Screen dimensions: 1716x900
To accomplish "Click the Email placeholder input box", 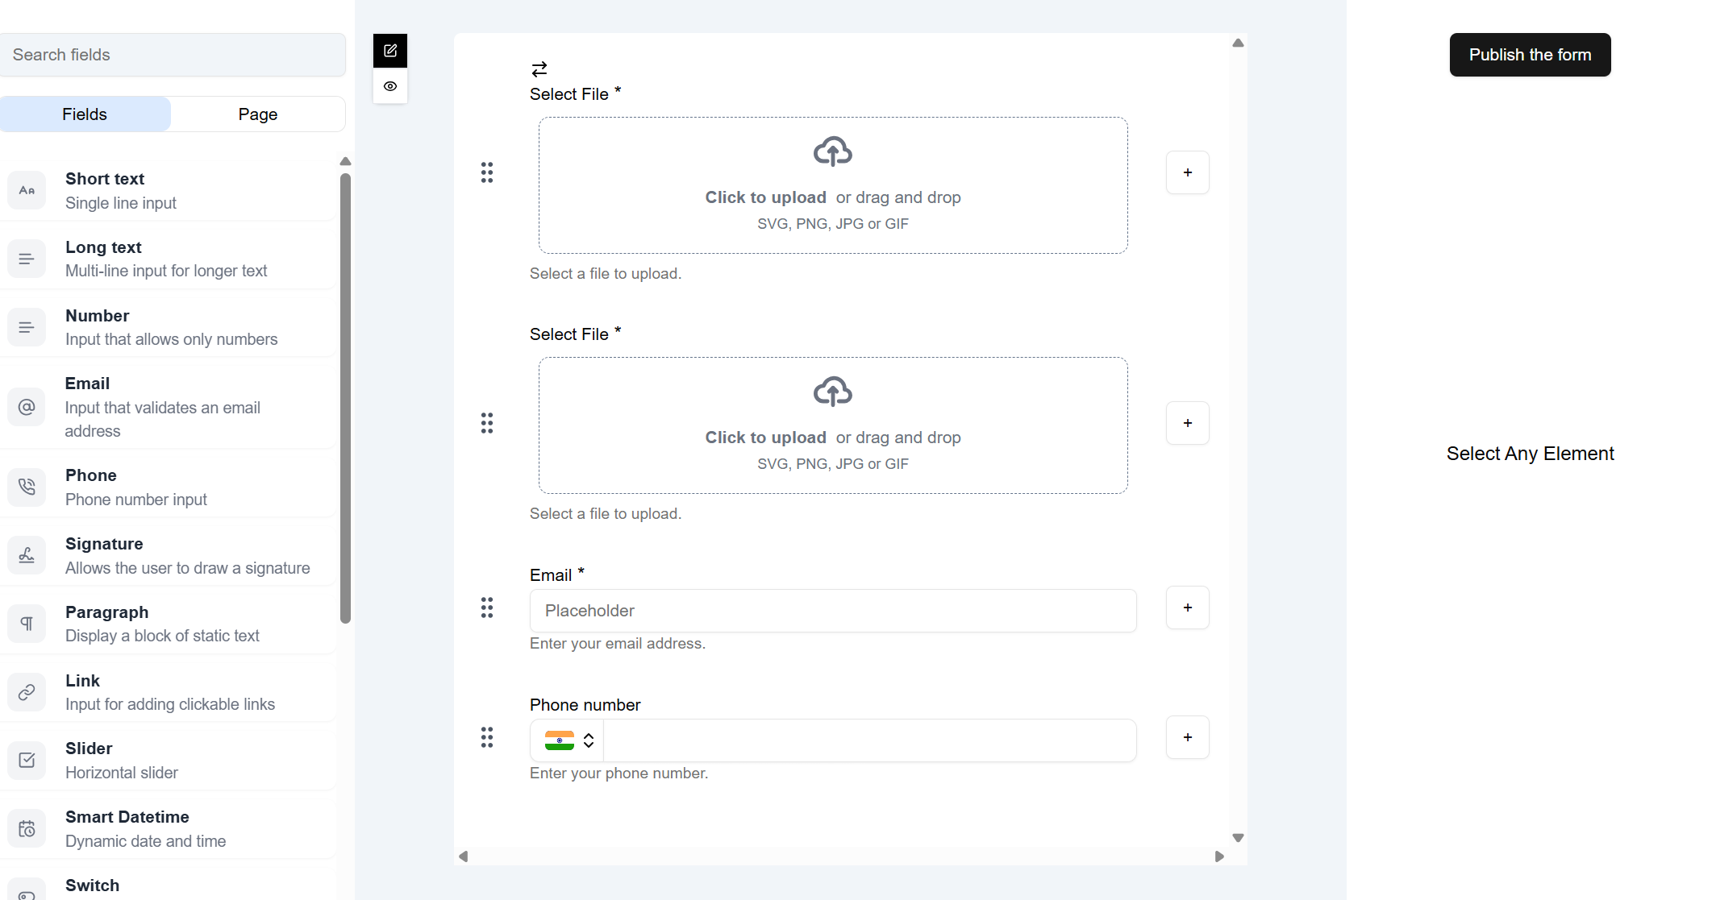I will pos(832,611).
